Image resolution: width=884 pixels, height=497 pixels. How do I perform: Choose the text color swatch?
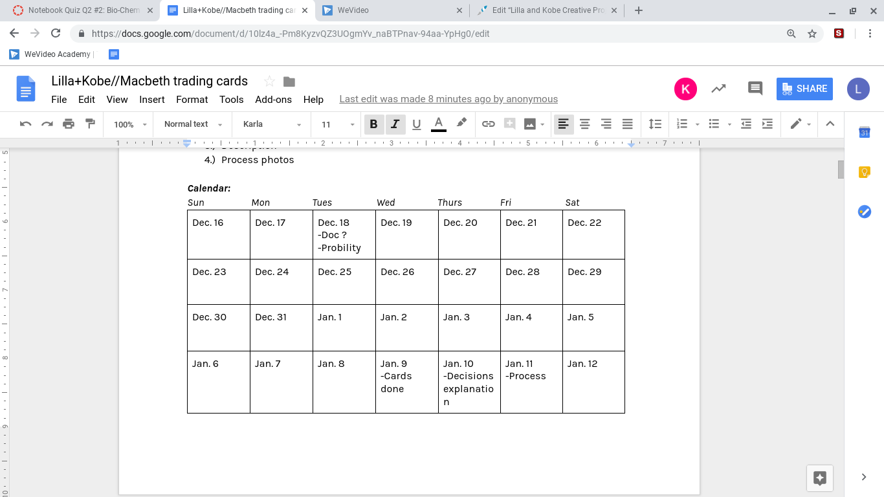coord(438,124)
